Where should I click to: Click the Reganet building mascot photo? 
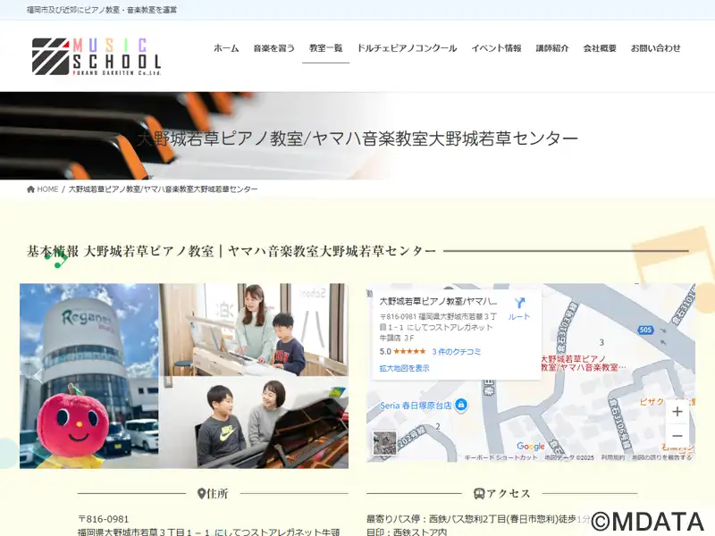88,376
